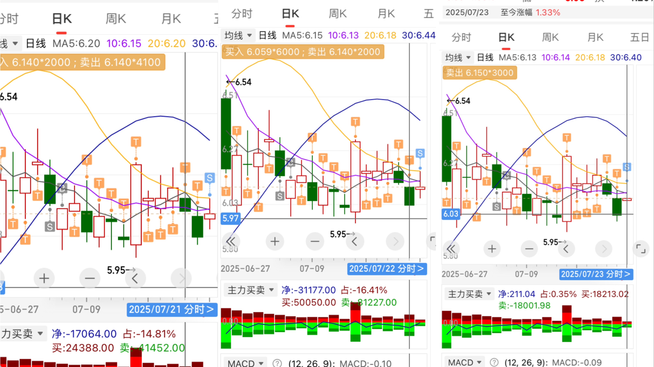The height and width of the screenshot is (367, 654).
Task: Click 净:-31177.00 net flow value
Action: 309,290
